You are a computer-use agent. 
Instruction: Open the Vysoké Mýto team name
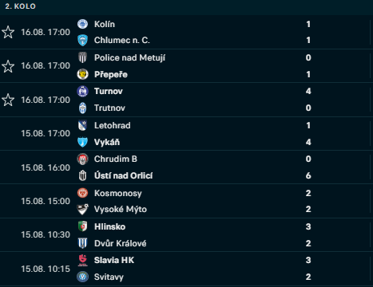coord(121,209)
